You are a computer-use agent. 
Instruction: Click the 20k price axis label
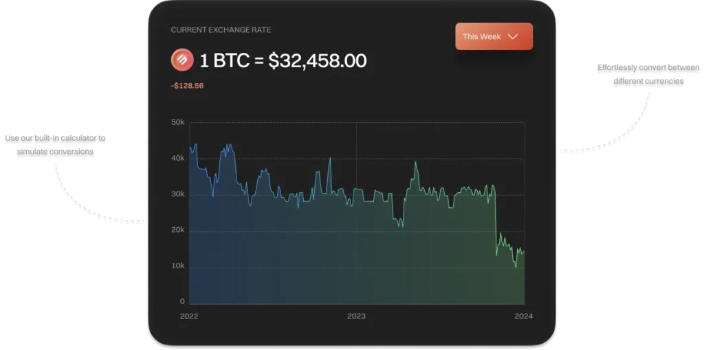177,230
